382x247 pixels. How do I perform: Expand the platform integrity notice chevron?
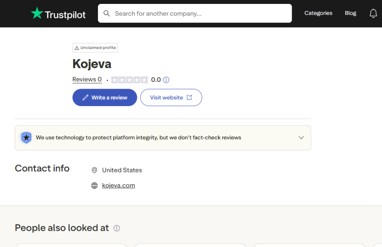301,138
